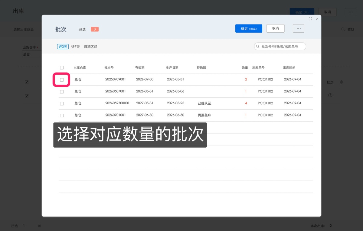
Task: Toggle the lower checked box in background table
Action: 27,96
